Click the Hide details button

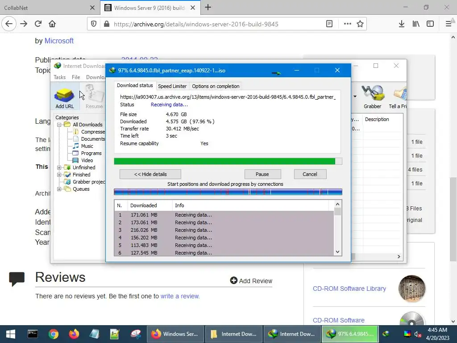click(150, 174)
